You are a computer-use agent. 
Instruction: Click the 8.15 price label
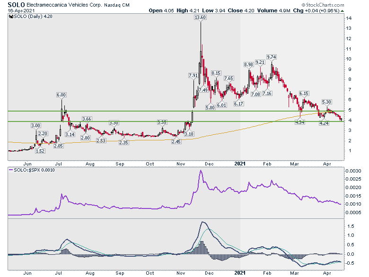point(216,73)
